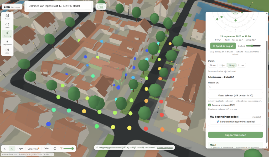Open the Delen share menu
269x157 pixels.
46,148
